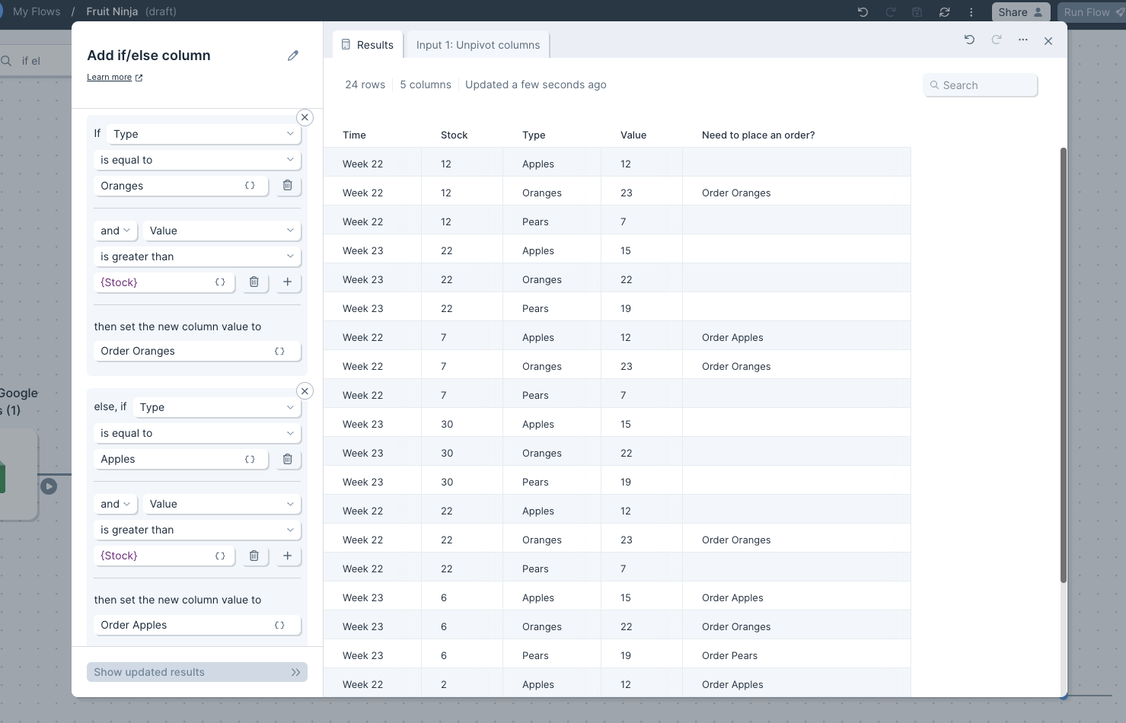Open the first 'and' logic dropdown
1126x723 pixels.
(x=115, y=231)
